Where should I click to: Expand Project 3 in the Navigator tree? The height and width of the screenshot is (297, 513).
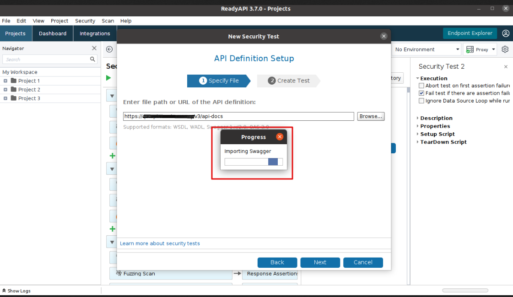tap(5, 98)
